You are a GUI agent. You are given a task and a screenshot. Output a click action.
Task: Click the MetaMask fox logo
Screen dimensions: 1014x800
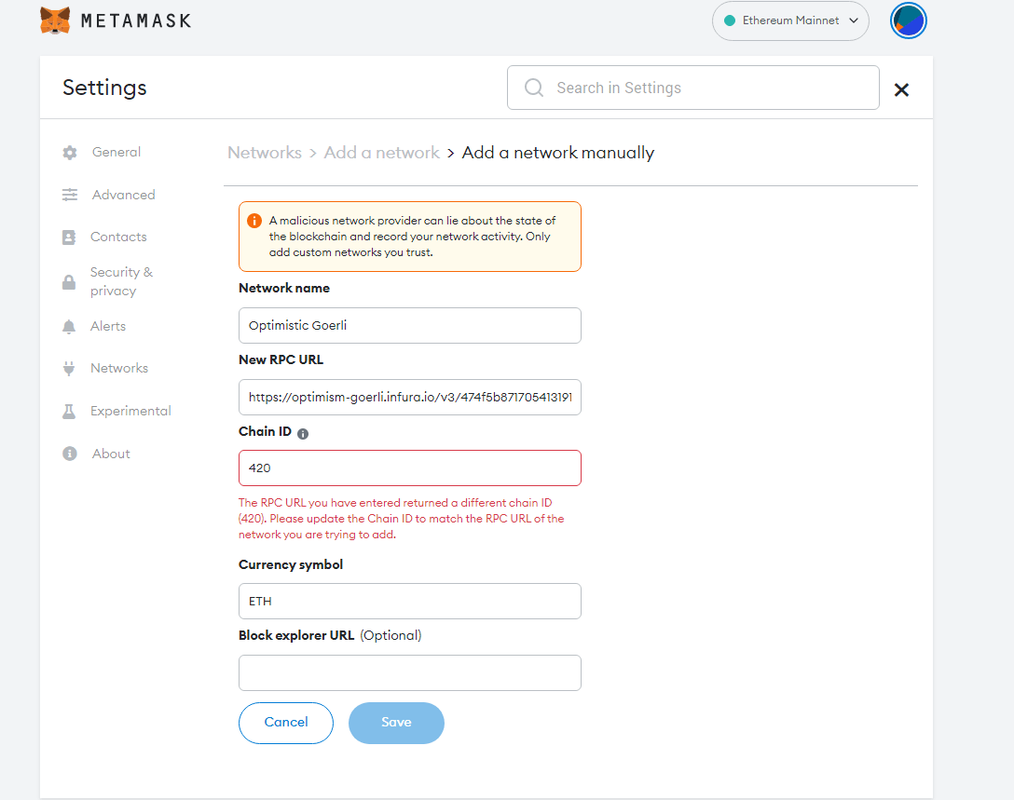point(55,20)
